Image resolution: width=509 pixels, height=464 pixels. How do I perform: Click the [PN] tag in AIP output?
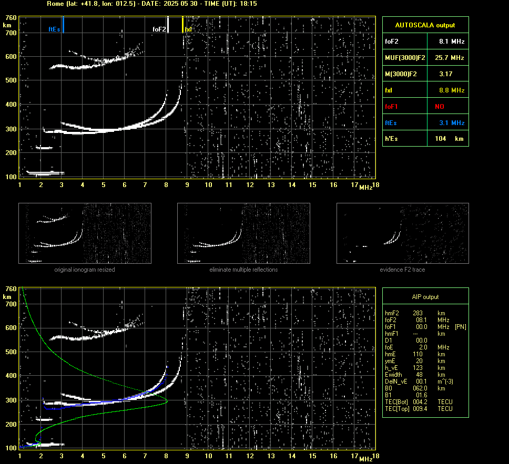point(461,327)
